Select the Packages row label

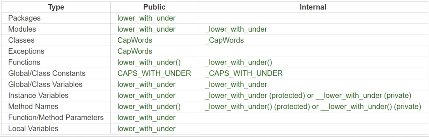[x=24, y=18]
